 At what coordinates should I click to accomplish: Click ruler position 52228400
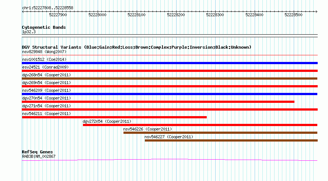point(254,15)
